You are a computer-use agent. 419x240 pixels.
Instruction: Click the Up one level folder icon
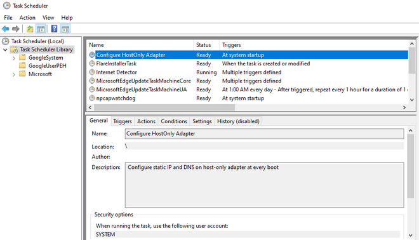point(30,29)
